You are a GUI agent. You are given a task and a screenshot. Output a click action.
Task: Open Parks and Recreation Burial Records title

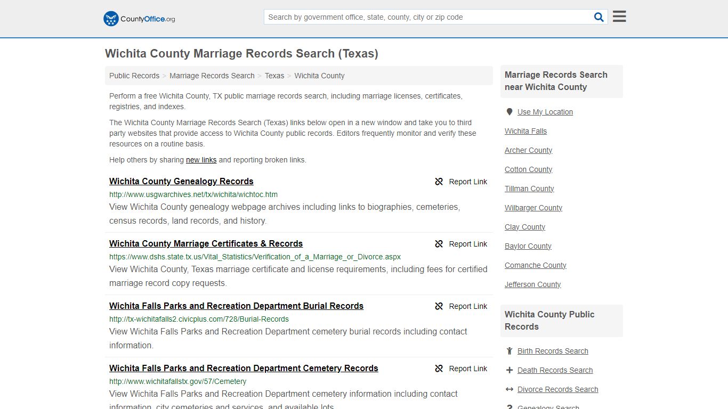(236, 306)
